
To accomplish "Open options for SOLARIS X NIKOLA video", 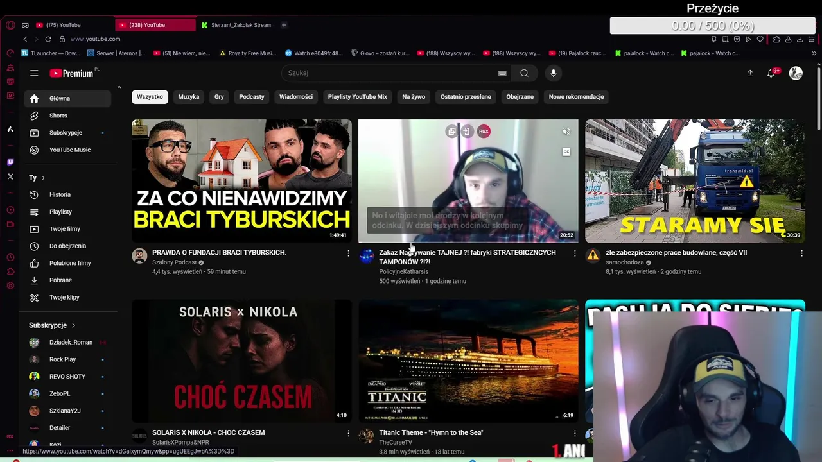I will 348,433.
